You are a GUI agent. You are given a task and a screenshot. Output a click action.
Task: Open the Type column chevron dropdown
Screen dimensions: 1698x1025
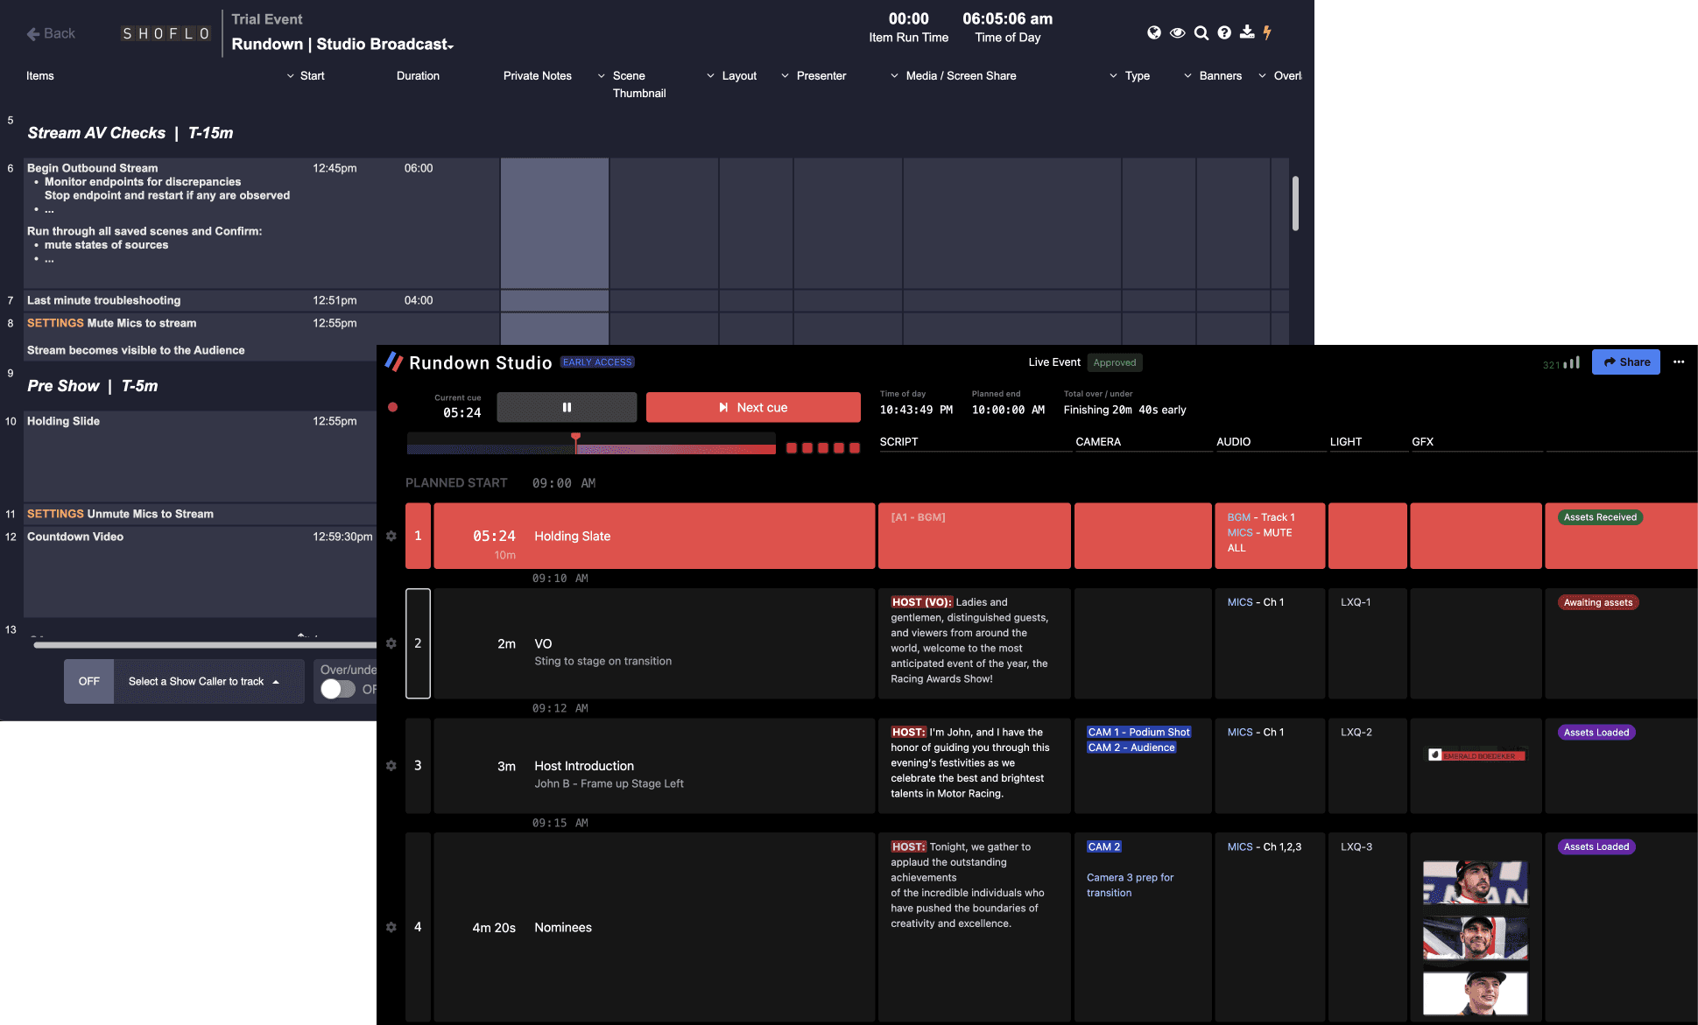(x=1112, y=75)
